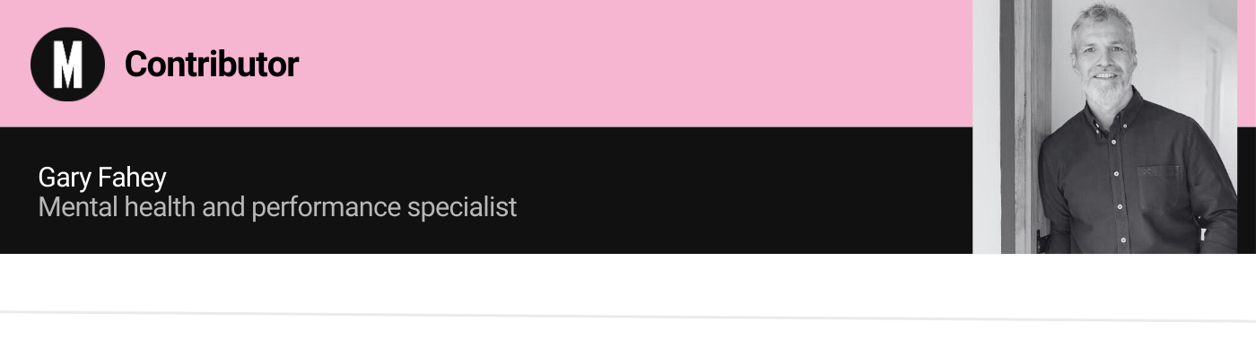Click the white space below the divider

[628, 341]
